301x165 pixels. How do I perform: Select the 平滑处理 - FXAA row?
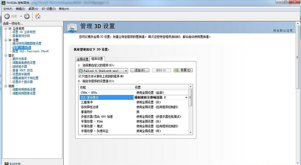(x=134, y=121)
